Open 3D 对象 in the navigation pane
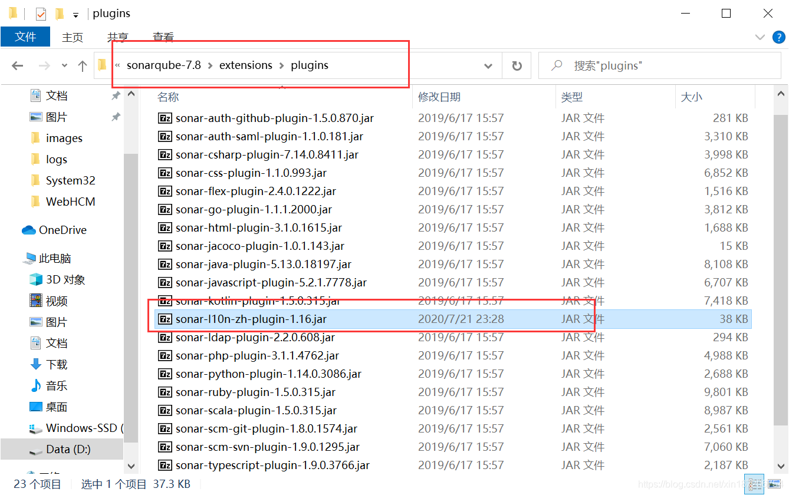This screenshot has width=789, height=495. point(65,279)
